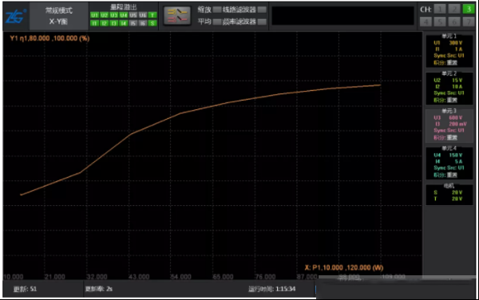Screen dimensions: 479x300
Task: Select the U1 range overflow indicator
Action: [x=94, y=15]
